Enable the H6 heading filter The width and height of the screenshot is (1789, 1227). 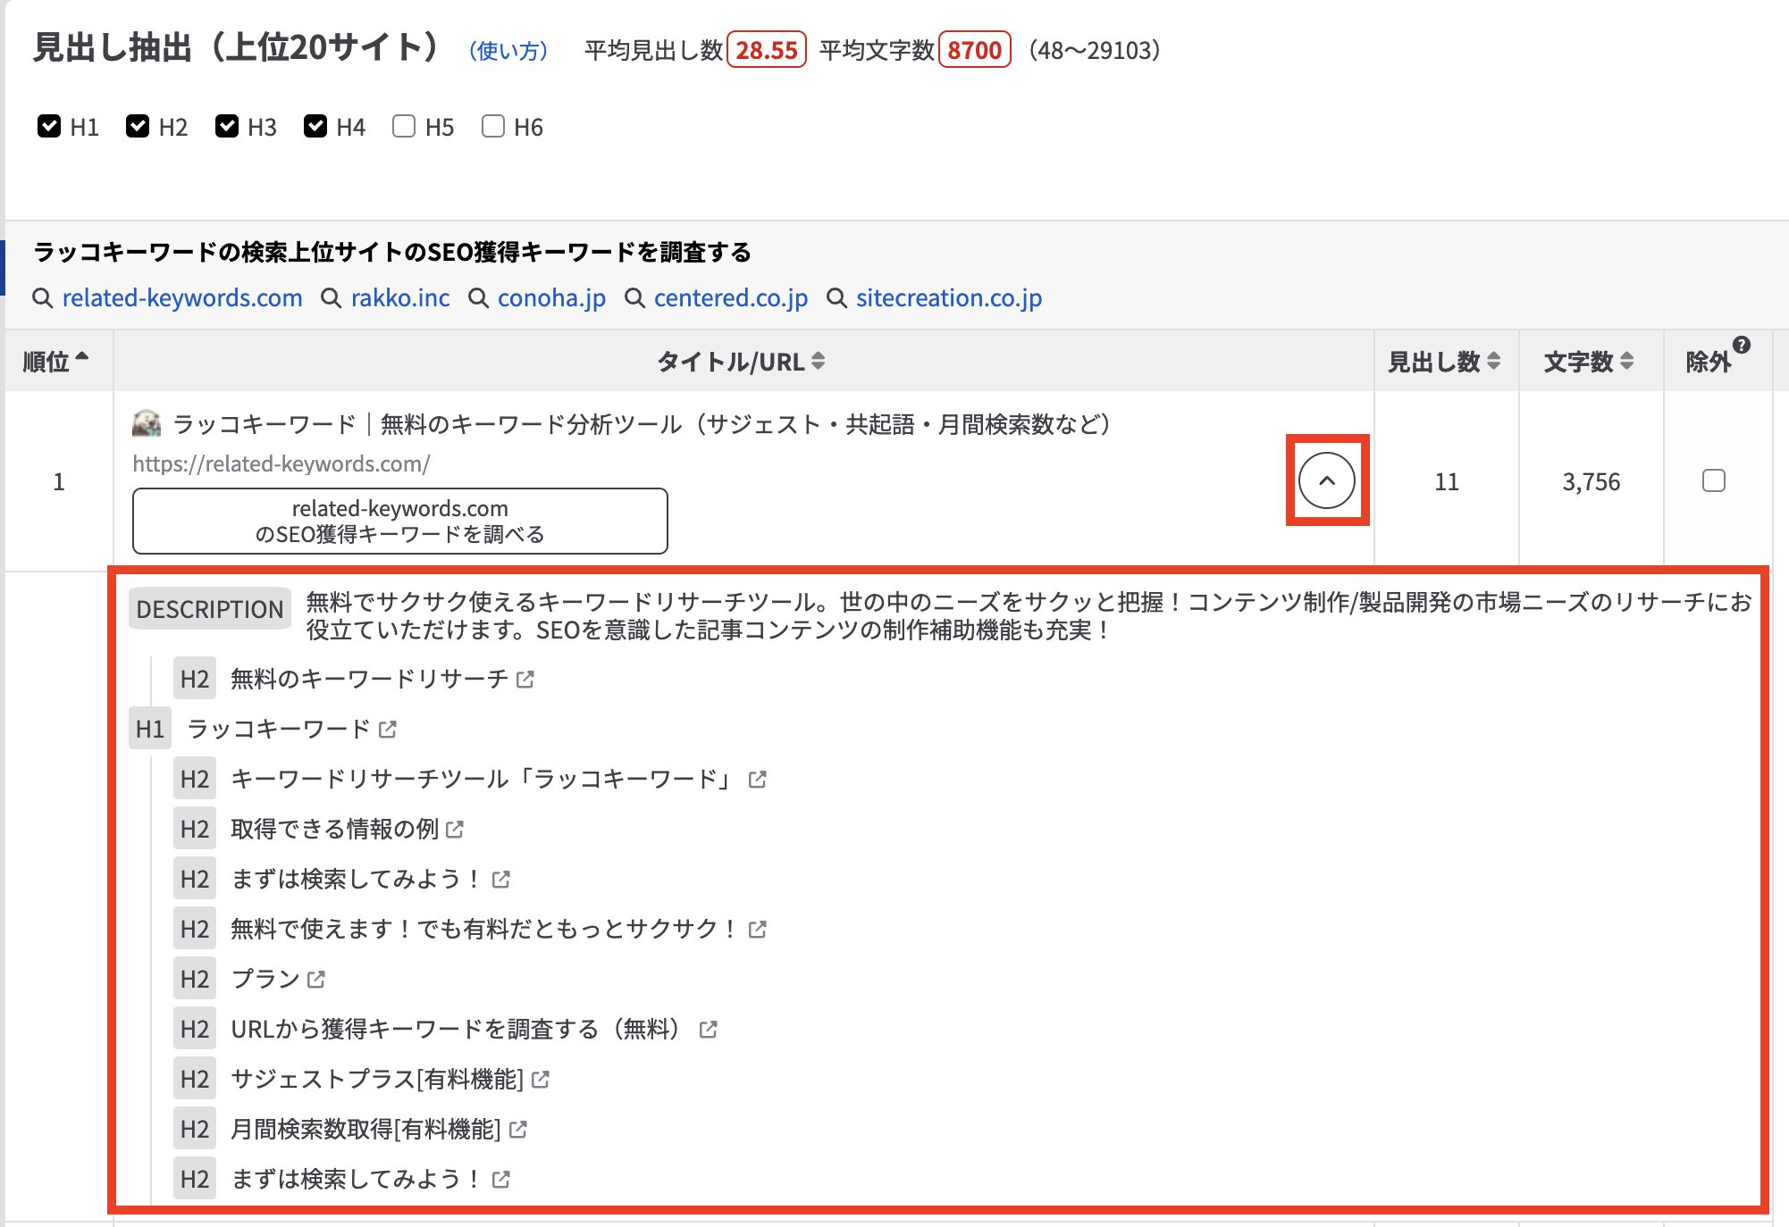click(493, 126)
